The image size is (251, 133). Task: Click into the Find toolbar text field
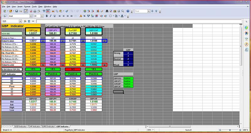coord(141,11)
